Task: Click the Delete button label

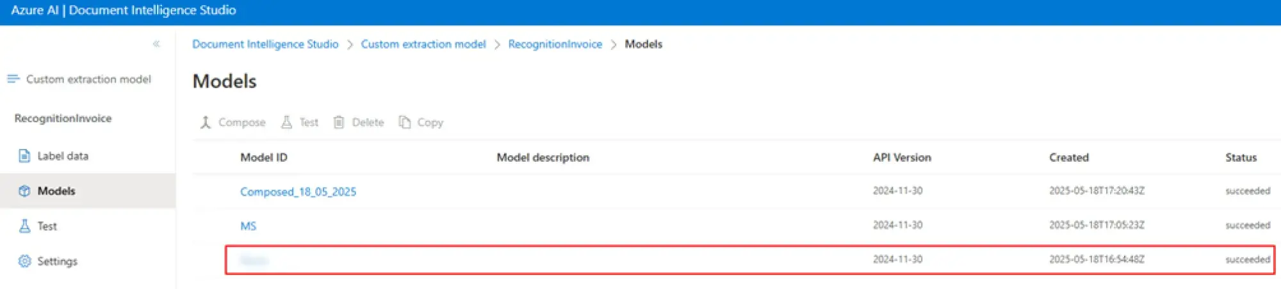Action: coord(368,122)
